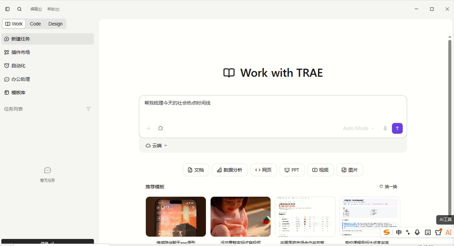Click the microphone voice input icon
Viewport: 454px width, 246px height.
[385, 129]
